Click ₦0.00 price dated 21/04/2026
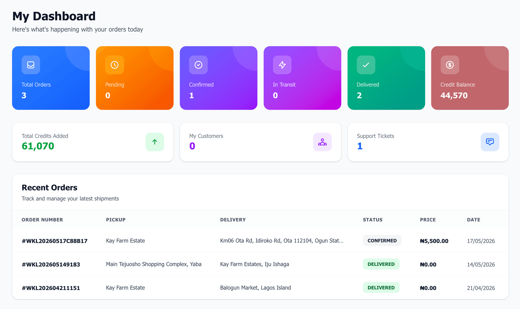Viewport: 520px width, 309px height. pyautogui.click(x=428, y=288)
